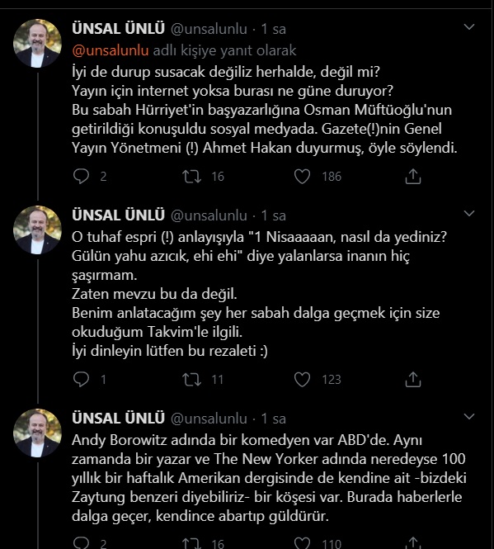Viewport: 494px width, 549px height.
Task: Share the tweet about Takvim
Action: [413, 379]
